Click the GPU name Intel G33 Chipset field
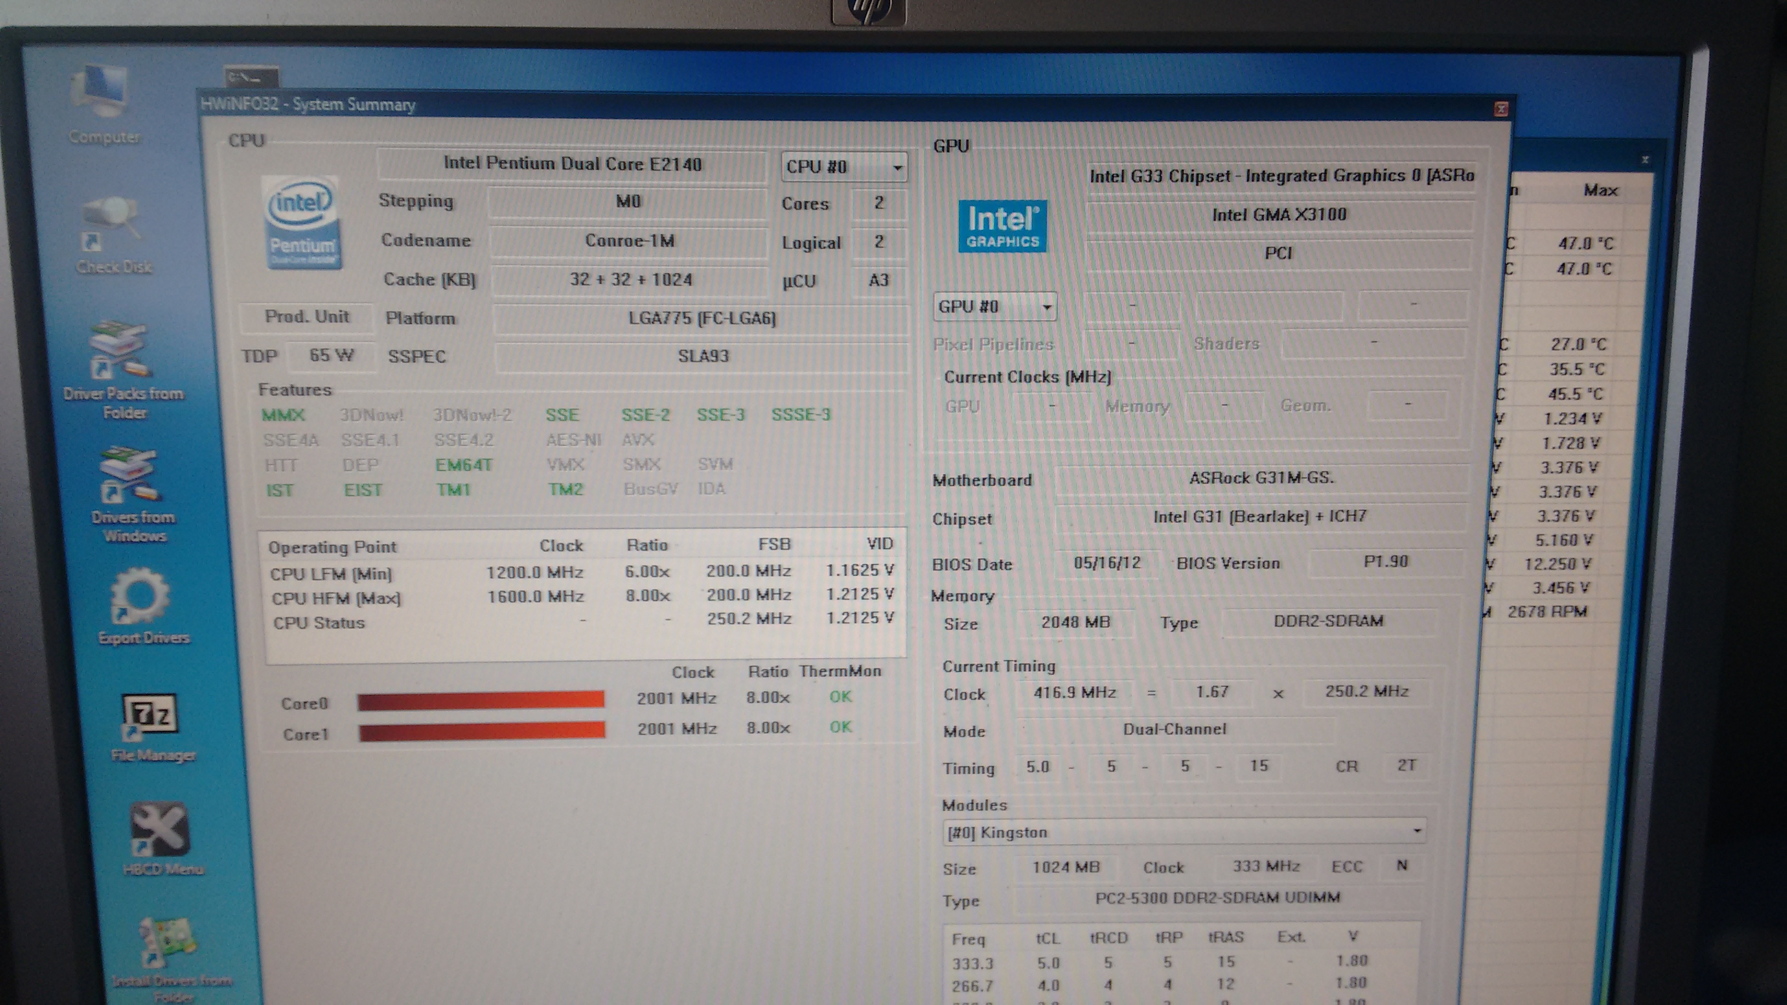 (x=1281, y=176)
